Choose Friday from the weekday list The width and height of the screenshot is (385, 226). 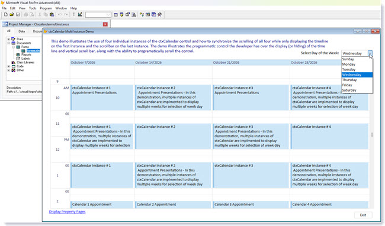click(357, 85)
